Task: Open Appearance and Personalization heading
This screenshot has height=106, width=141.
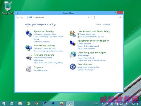Action: [93, 41]
